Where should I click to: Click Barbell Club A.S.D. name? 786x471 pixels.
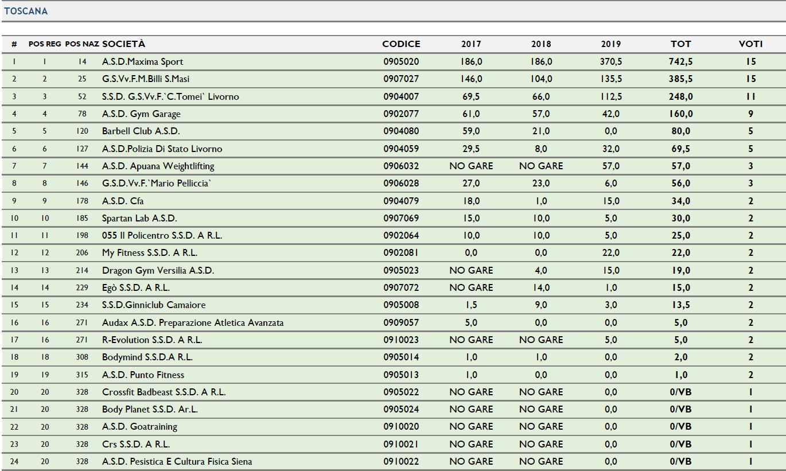tap(141, 131)
